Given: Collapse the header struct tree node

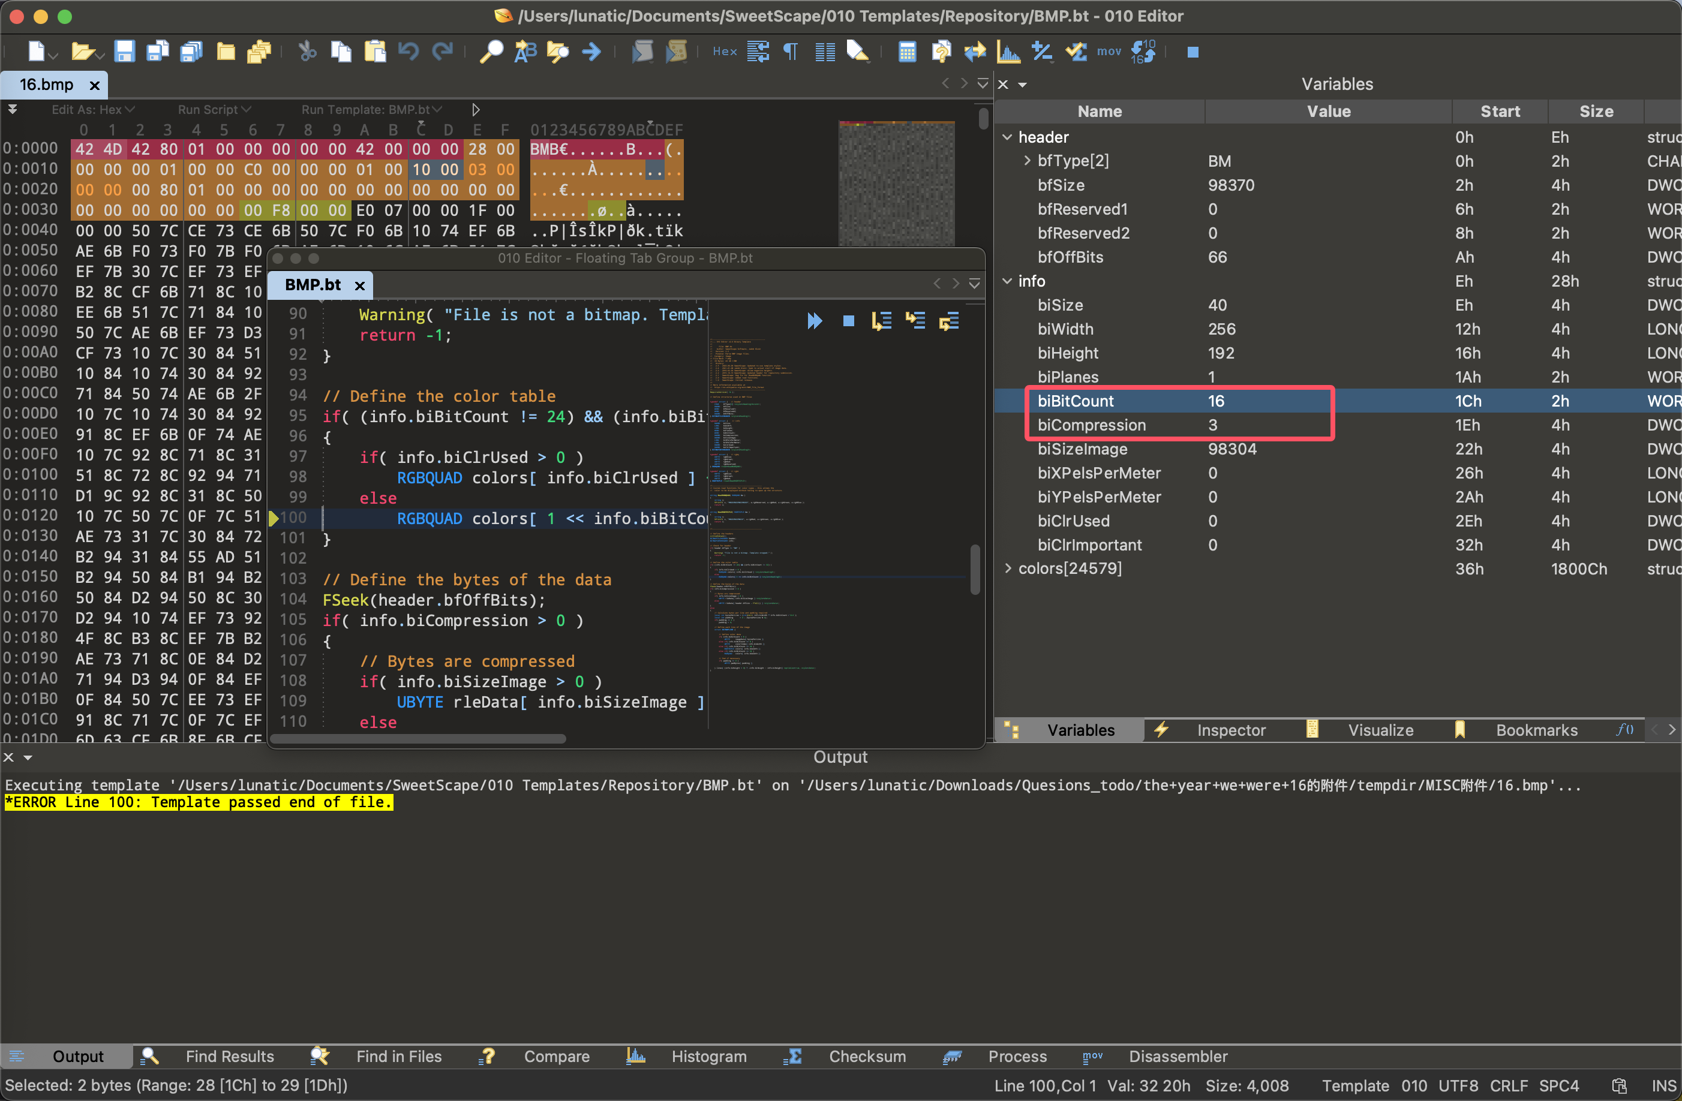Looking at the screenshot, I should click(x=1007, y=137).
